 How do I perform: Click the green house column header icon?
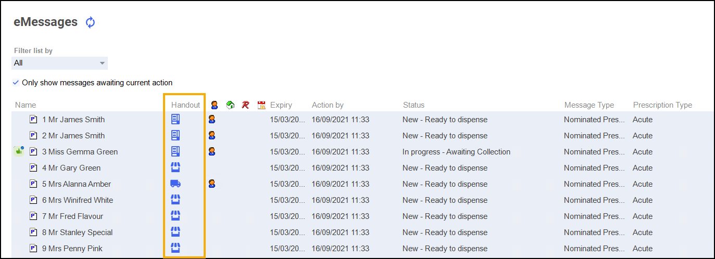coord(230,105)
